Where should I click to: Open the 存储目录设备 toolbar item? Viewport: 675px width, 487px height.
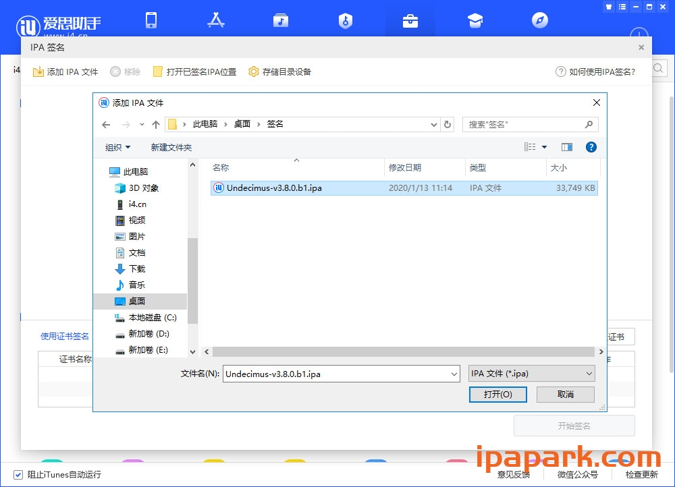(280, 71)
